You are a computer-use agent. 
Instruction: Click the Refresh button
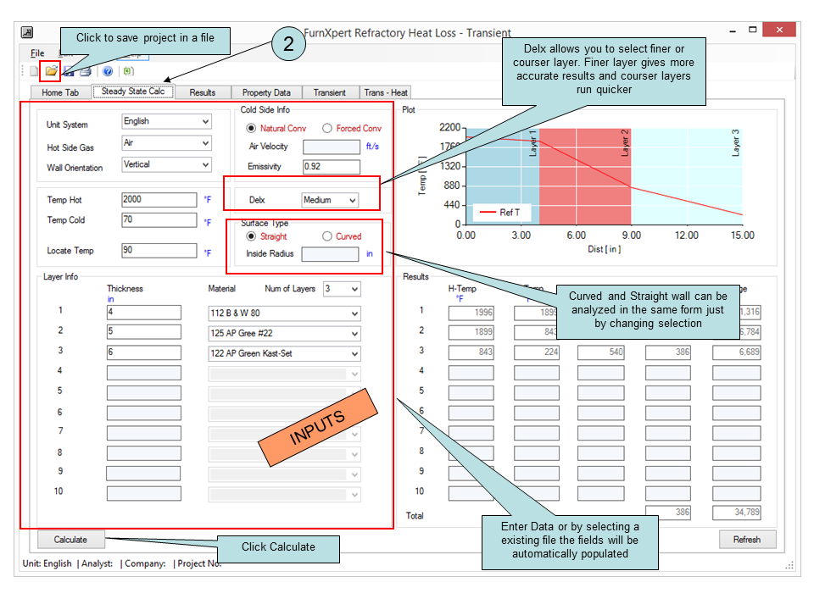click(x=747, y=540)
